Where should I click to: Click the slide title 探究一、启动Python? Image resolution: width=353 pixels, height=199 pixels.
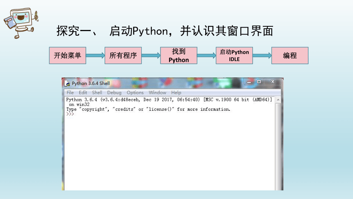click(165, 31)
